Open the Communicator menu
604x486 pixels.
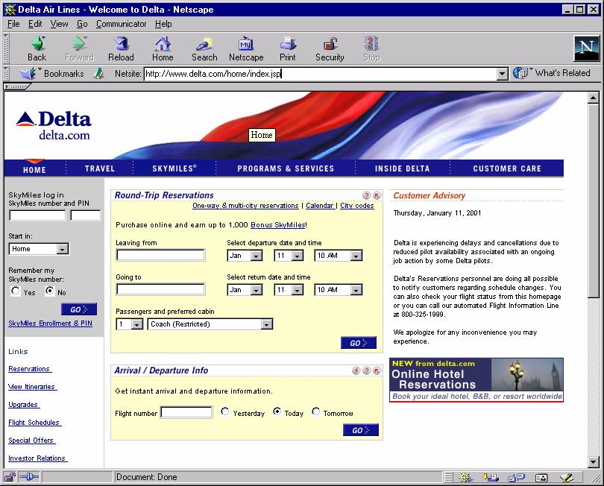point(122,24)
